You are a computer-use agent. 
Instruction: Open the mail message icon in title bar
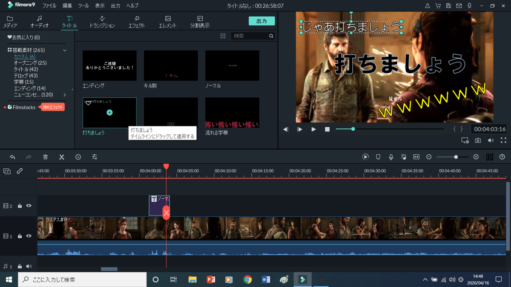point(459,6)
